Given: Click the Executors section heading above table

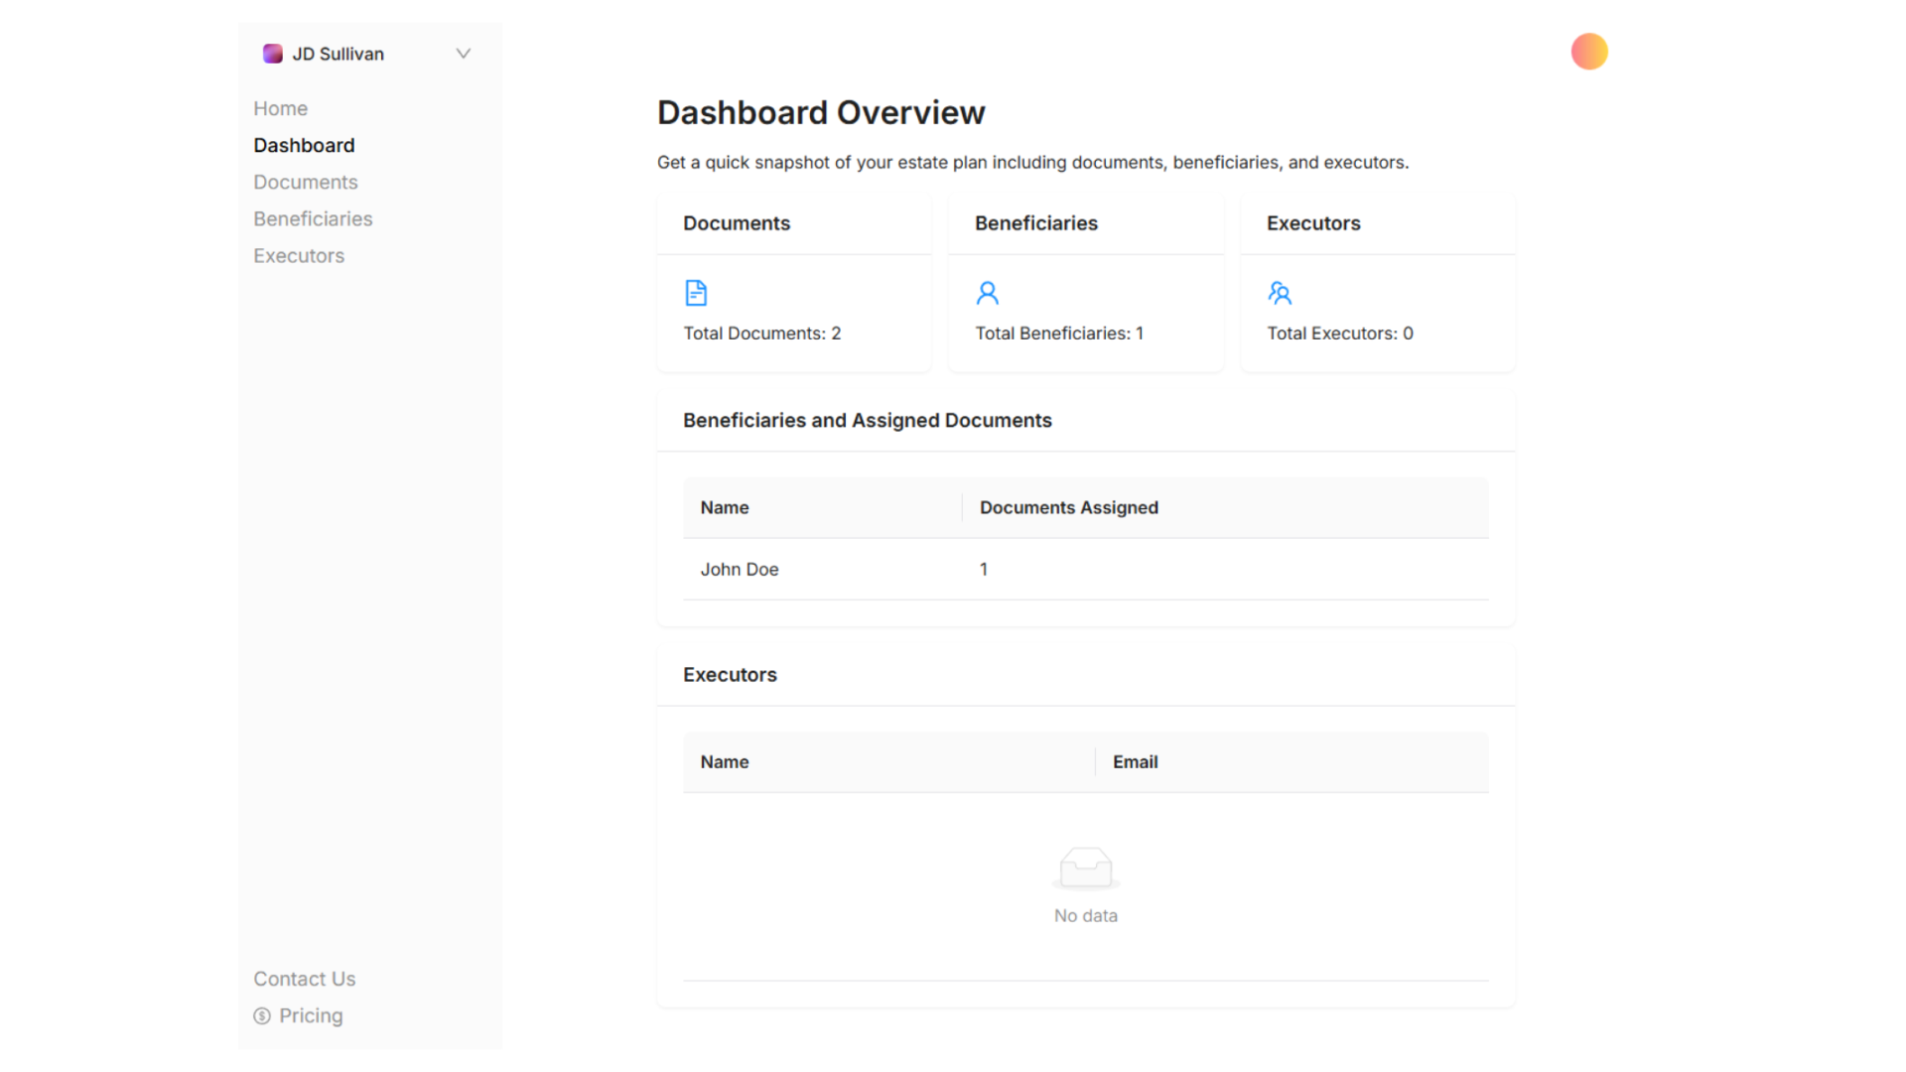Looking at the screenshot, I should tap(730, 675).
